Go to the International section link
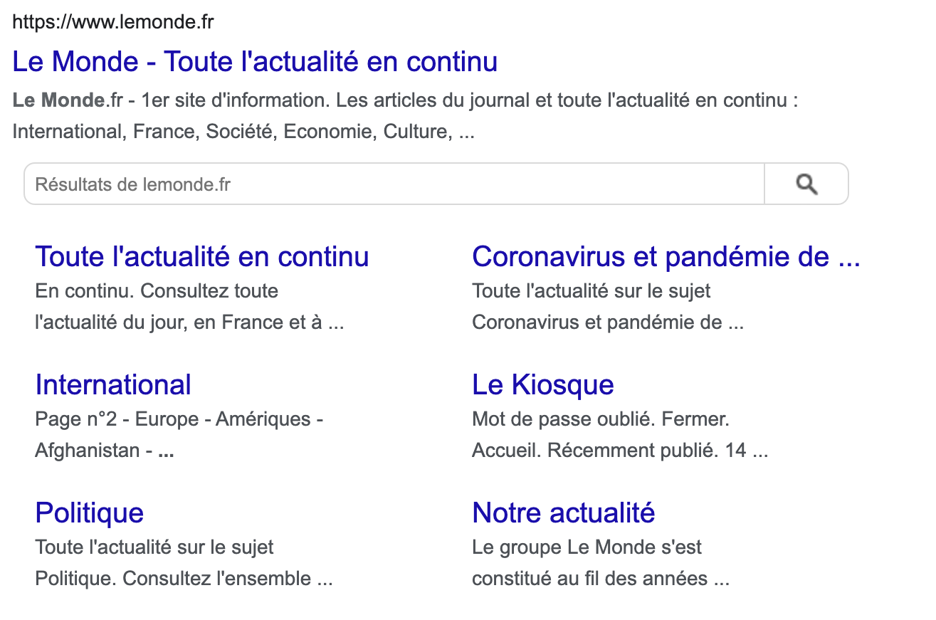Viewport: 936px width, 620px height. click(x=112, y=384)
